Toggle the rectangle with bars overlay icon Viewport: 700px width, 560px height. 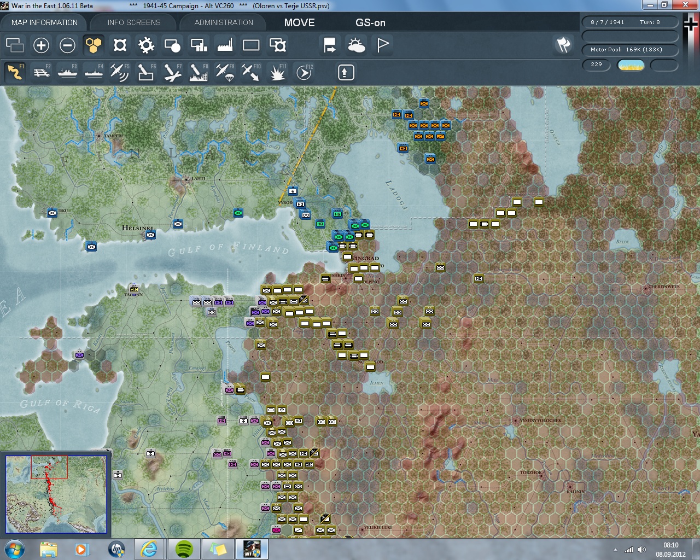click(x=199, y=45)
